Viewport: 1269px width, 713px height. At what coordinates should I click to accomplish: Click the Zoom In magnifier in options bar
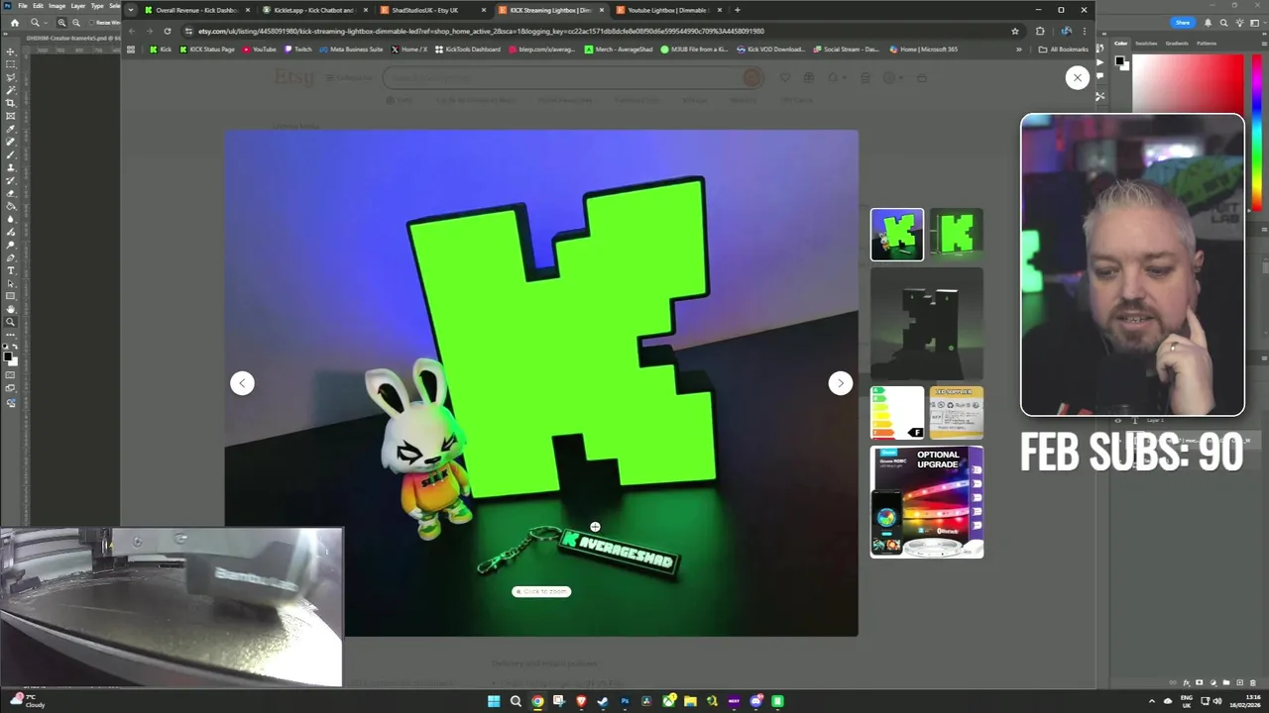click(61, 22)
